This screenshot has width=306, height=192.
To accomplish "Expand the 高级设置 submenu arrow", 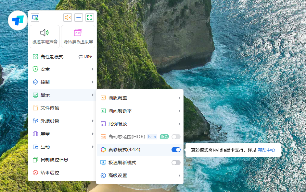I will click(180, 175).
